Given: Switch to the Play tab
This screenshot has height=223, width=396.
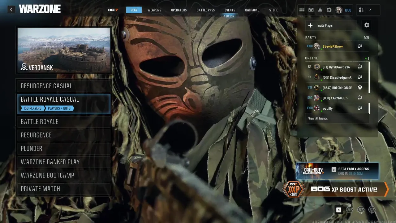Looking at the screenshot, I should (134, 10).
